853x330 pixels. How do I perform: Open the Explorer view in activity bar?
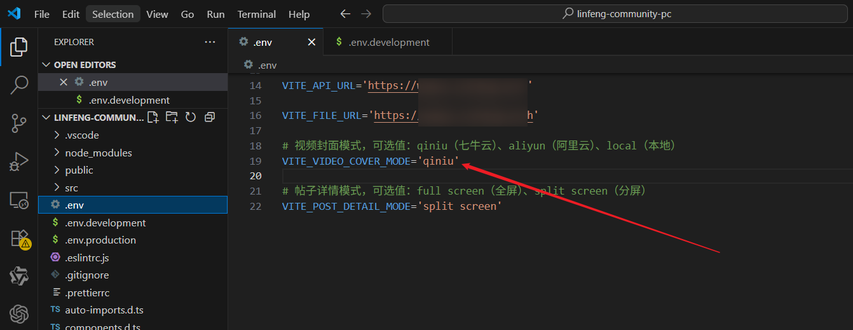[19, 46]
